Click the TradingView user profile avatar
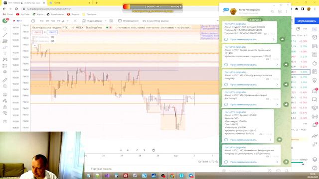The image size is (319, 179). pyautogui.click(x=5, y=20)
